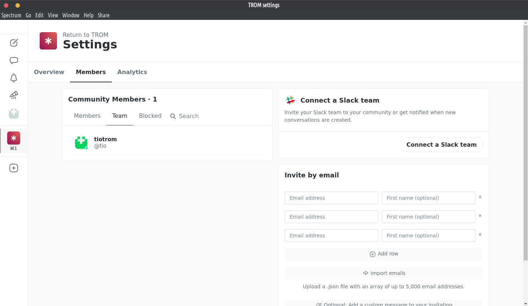Viewport: 528px width, 306px height.
Task: Select the TROM community icon in sidebar
Action: pos(14,138)
